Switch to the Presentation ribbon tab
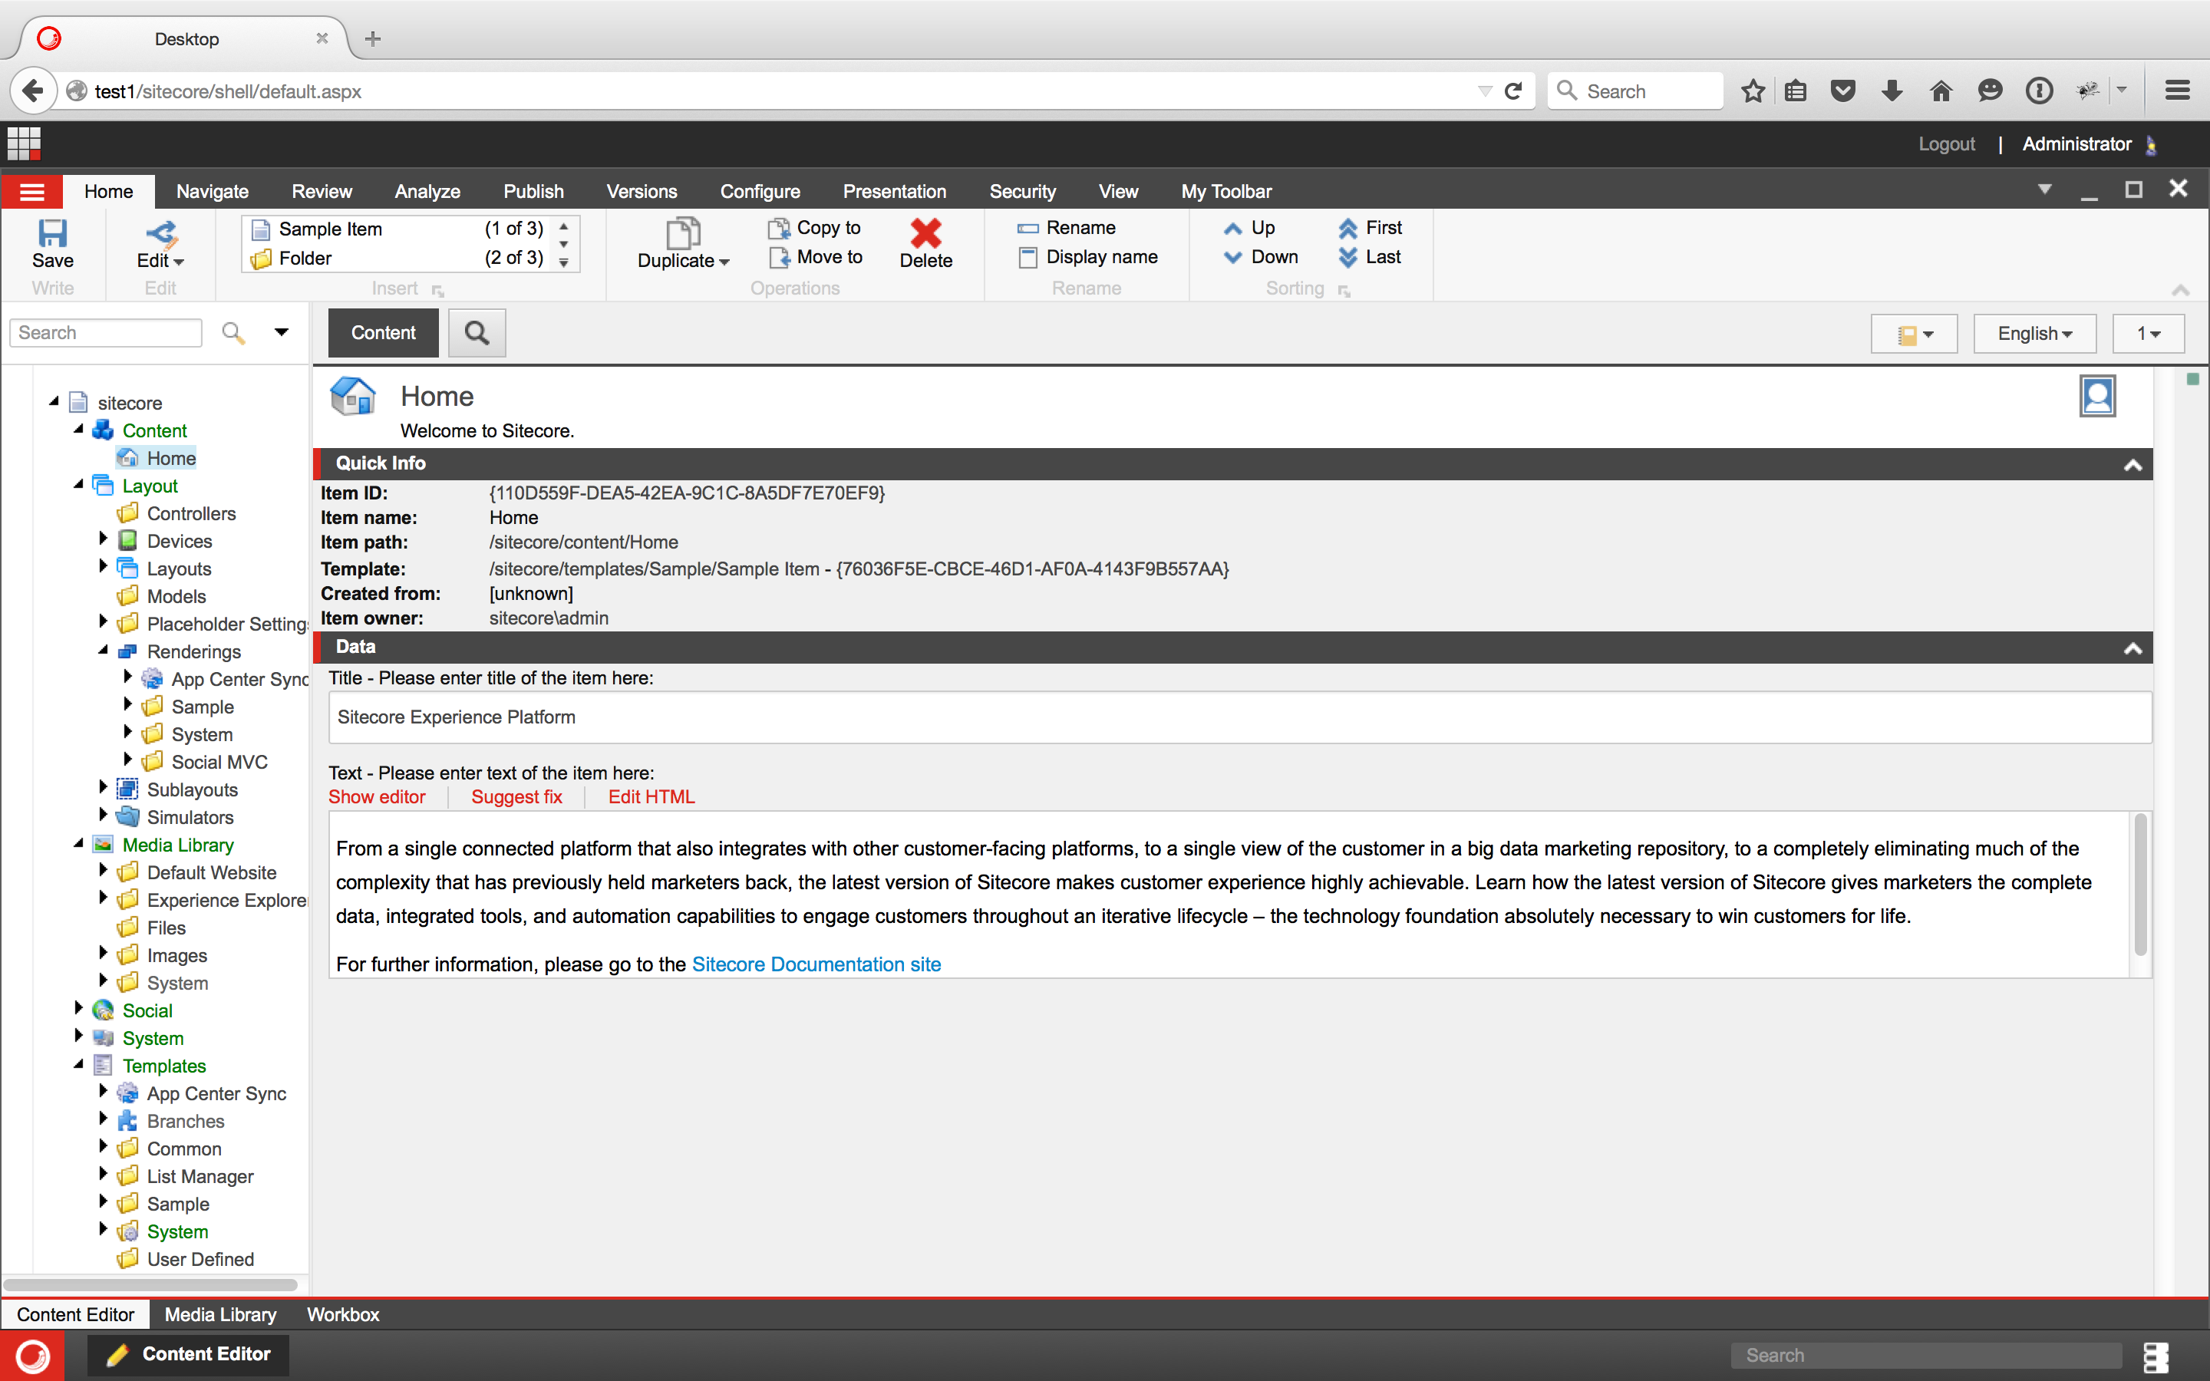 click(x=893, y=192)
